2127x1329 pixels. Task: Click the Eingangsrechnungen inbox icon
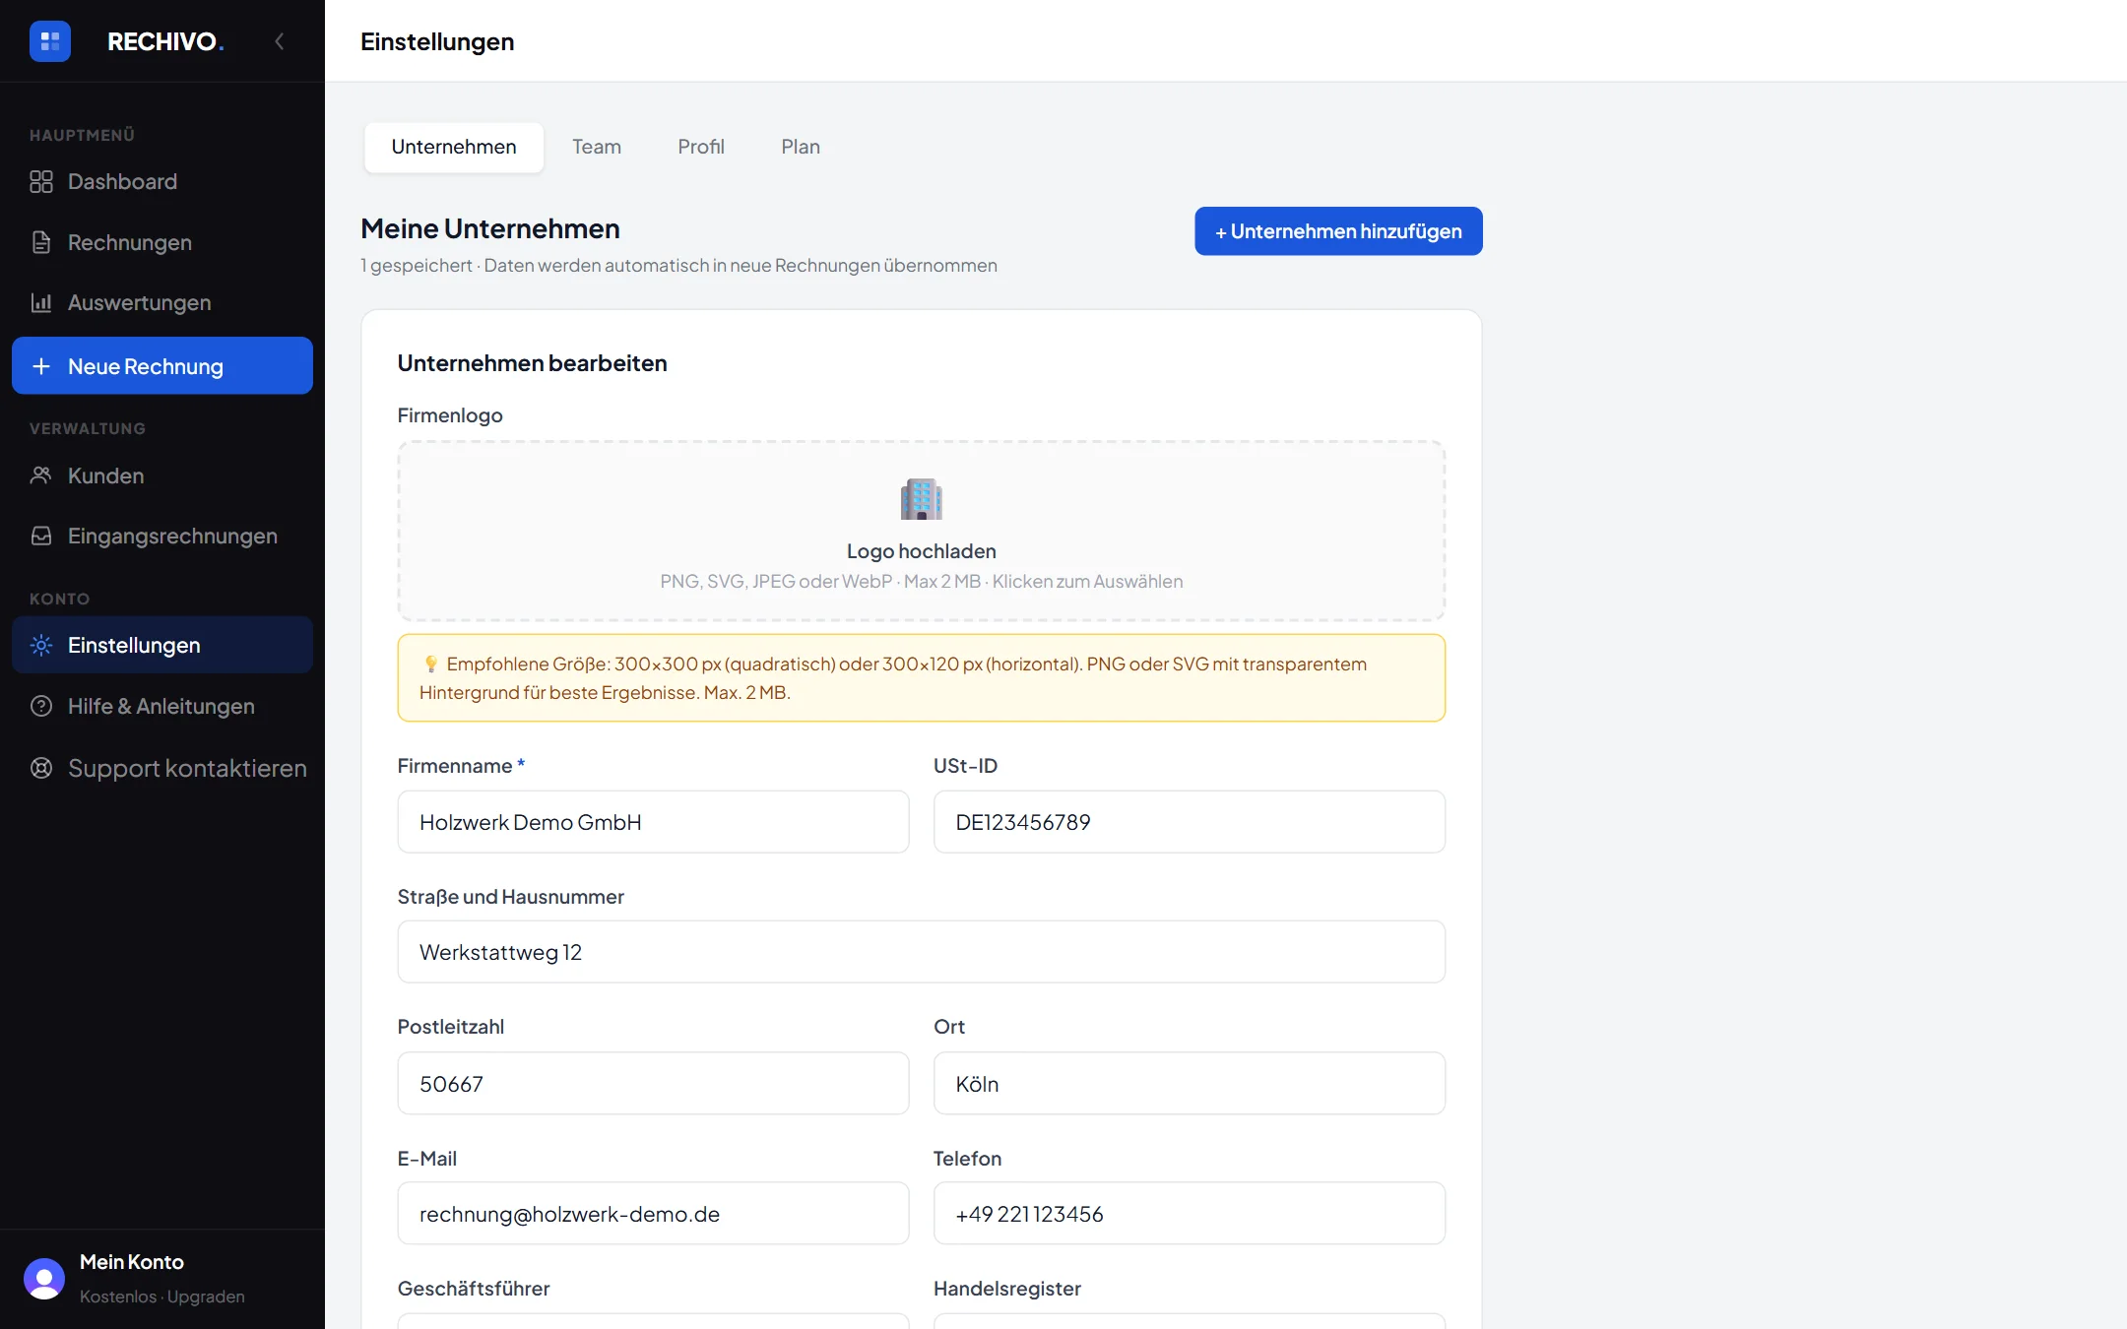[41, 536]
